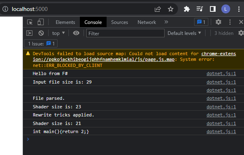
Task: Open dotnet.js:1 link beside 'Hello from F#'
Action: point(221,73)
